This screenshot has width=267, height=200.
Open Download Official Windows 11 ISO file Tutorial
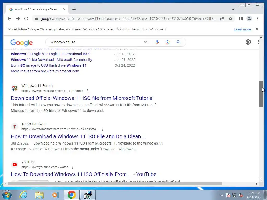82,98
